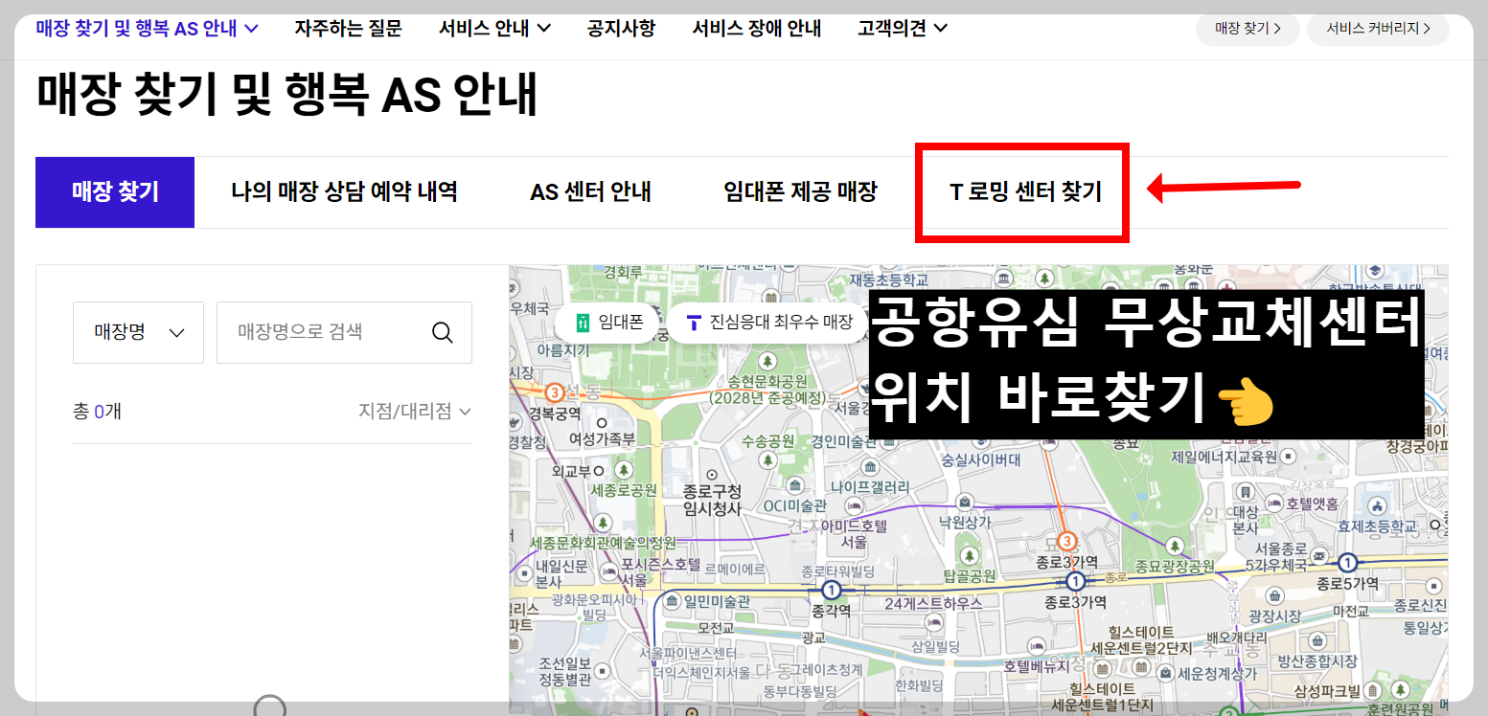1488x716 pixels.
Task: Open the 매장명 search type dropdown
Action: (x=138, y=332)
